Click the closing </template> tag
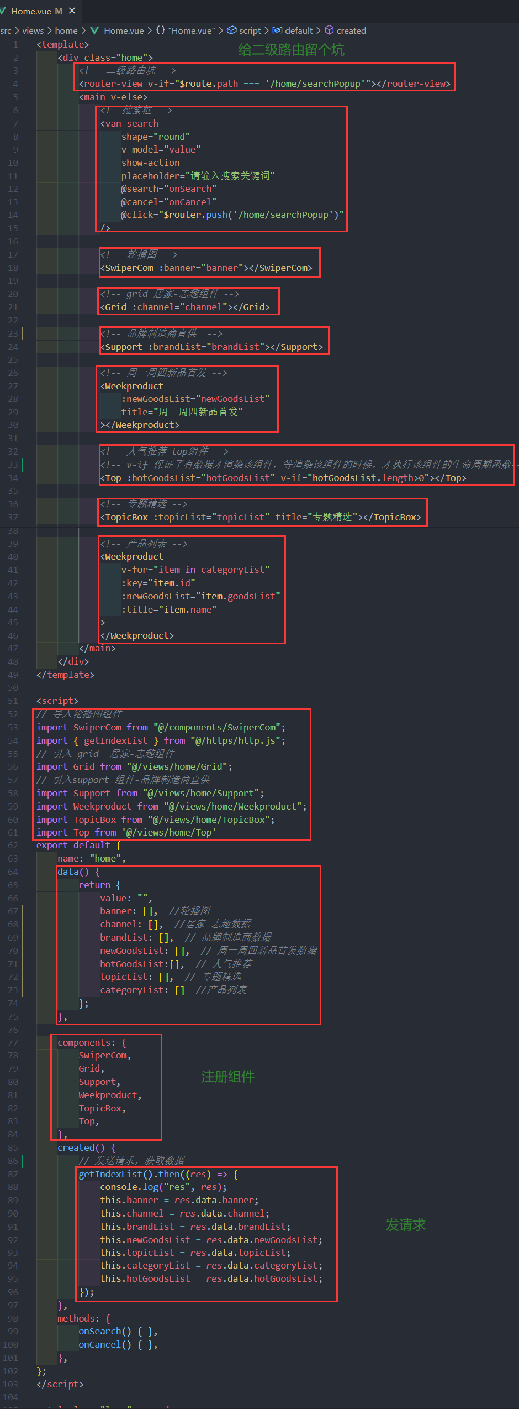This screenshot has height=1409, width=519. pyautogui.click(x=65, y=675)
